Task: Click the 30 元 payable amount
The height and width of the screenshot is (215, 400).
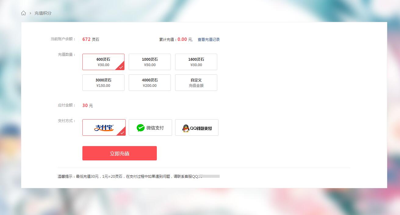Action: tap(87, 106)
